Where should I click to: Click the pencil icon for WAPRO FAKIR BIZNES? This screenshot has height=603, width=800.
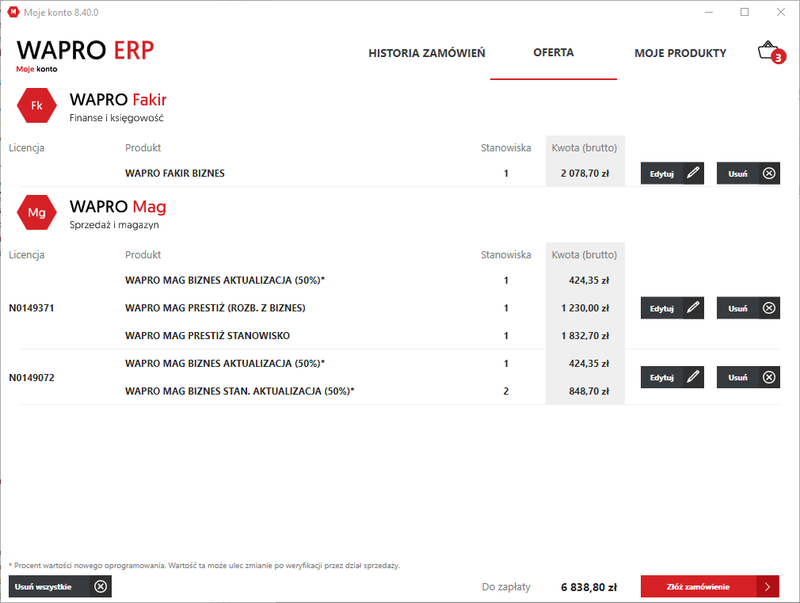[693, 173]
